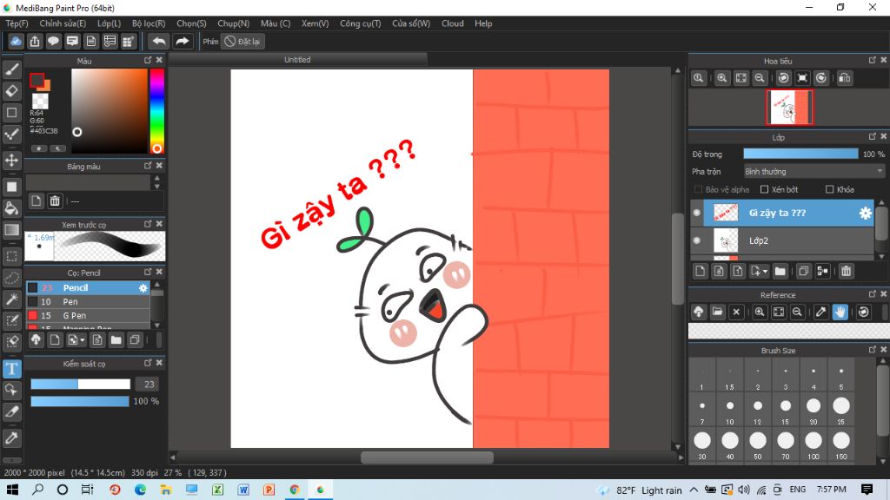
Task: Adjust the Độ trong opacity slider
Action: pyautogui.click(x=800, y=155)
